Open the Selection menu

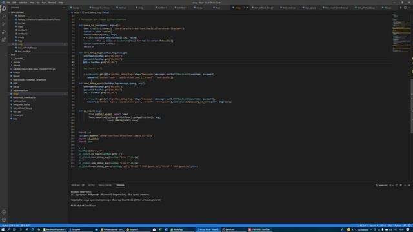[23, 3]
